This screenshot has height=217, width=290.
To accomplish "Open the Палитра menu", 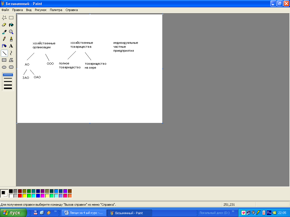I will [x=56, y=10].
